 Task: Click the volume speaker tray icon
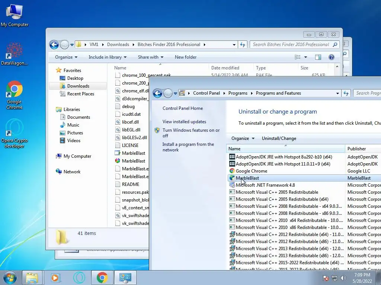pos(343,278)
